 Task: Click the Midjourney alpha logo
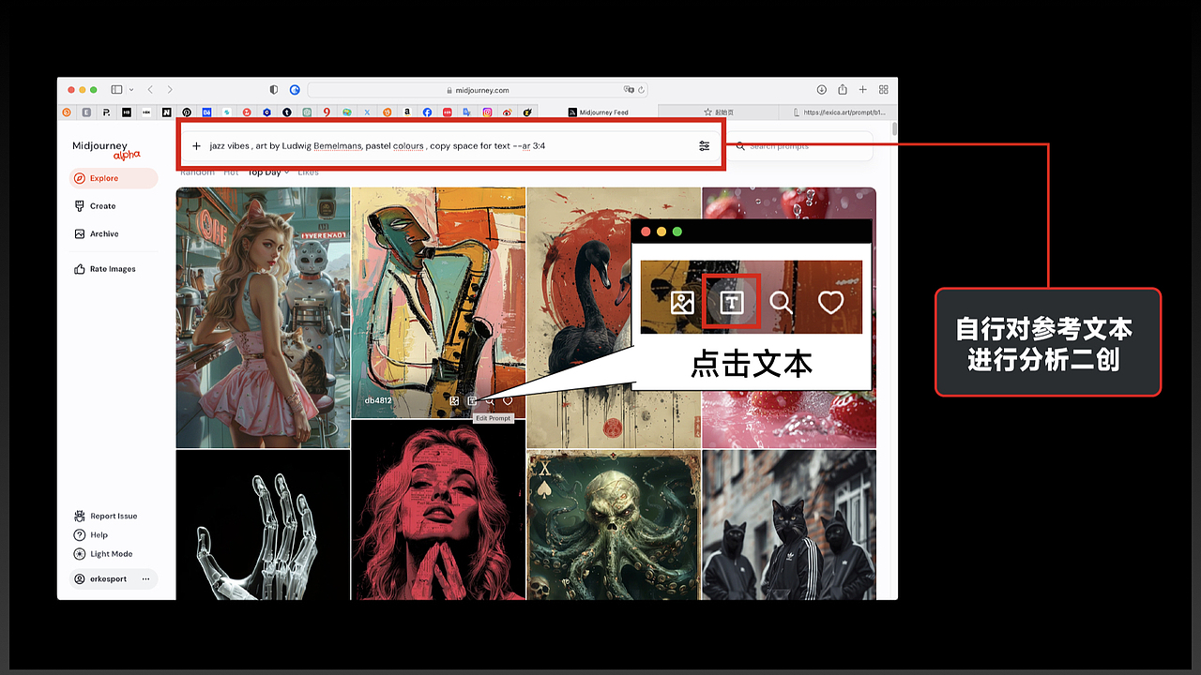[106, 149]
